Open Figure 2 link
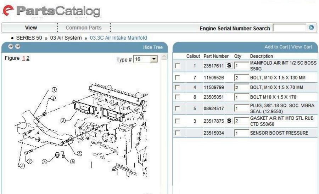Image resolution: width=319 pixels, height=194 pixels. 28,58
